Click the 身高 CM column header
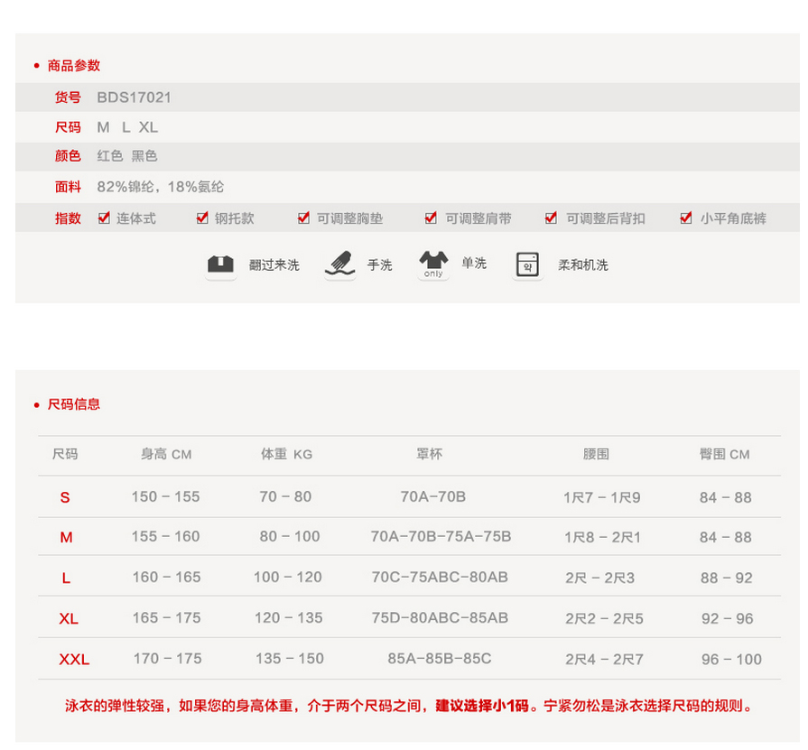This screenshot has height=750, width=808. [166, 454]
